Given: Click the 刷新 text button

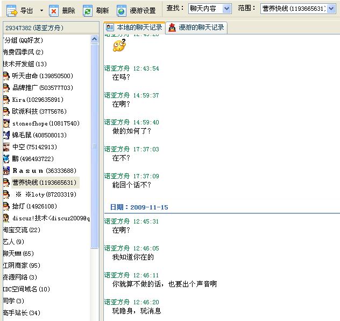Looking at the screenshot, I should click(102, 10).
